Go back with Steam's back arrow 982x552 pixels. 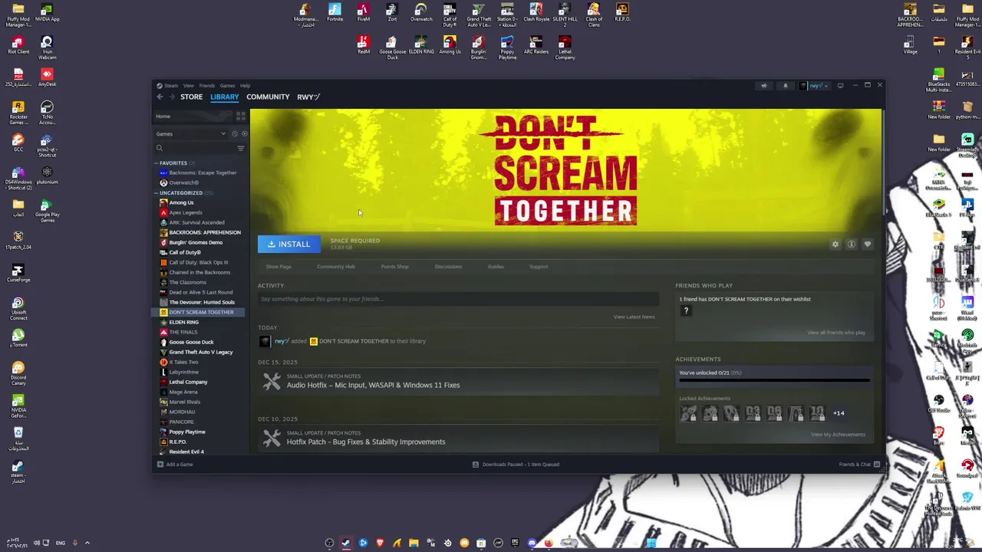coord(160,97)
